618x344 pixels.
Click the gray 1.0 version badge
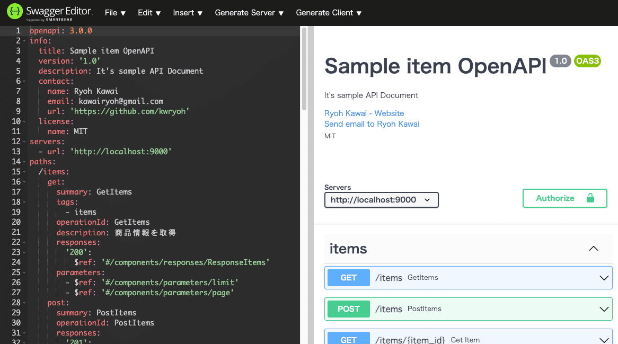pyautogui.click(x=560, y=61)
